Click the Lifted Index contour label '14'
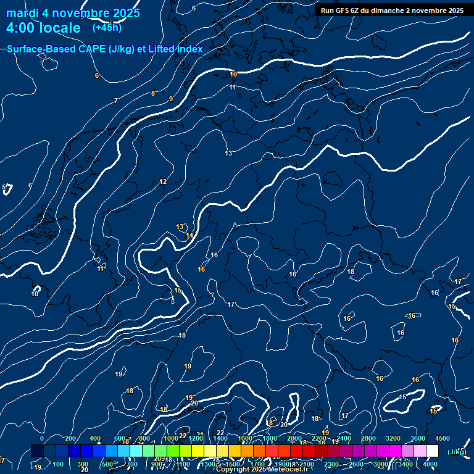This screenshot has width=474, height=474. click(x=189, y=235)
